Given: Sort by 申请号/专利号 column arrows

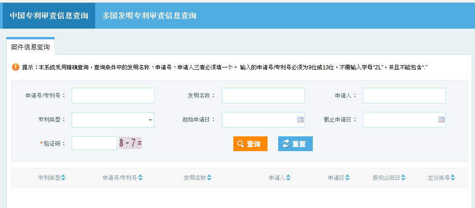Looking at the screenshot, I should coord(140,178).
